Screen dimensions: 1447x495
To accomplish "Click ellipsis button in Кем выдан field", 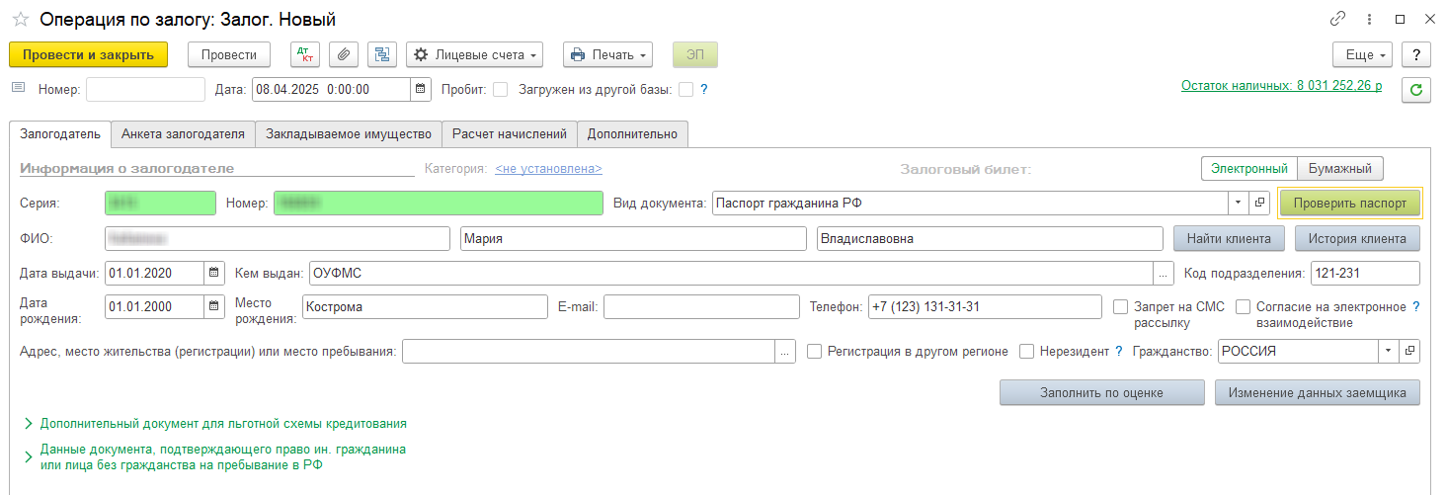I will coord(1163,273).
